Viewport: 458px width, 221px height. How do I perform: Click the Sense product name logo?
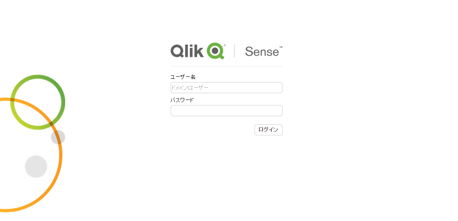click(262, 51)
